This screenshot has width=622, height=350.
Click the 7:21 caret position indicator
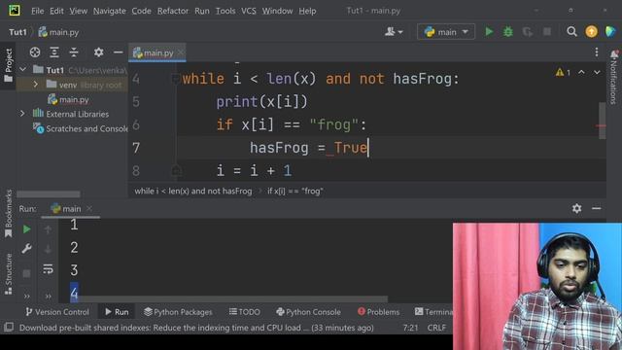click(410, 328)
